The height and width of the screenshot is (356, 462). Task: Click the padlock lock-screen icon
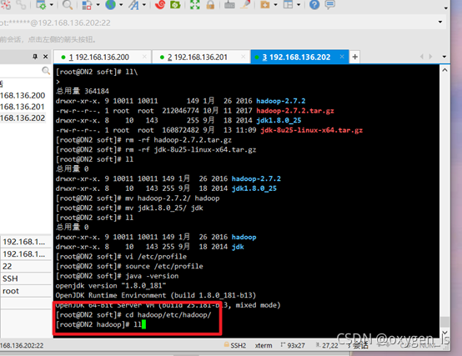[210, 4]
